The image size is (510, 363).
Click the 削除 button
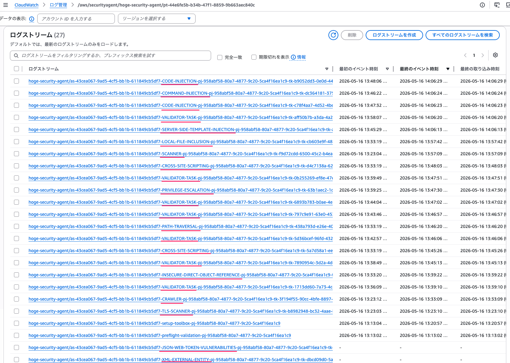click(352, 35)
